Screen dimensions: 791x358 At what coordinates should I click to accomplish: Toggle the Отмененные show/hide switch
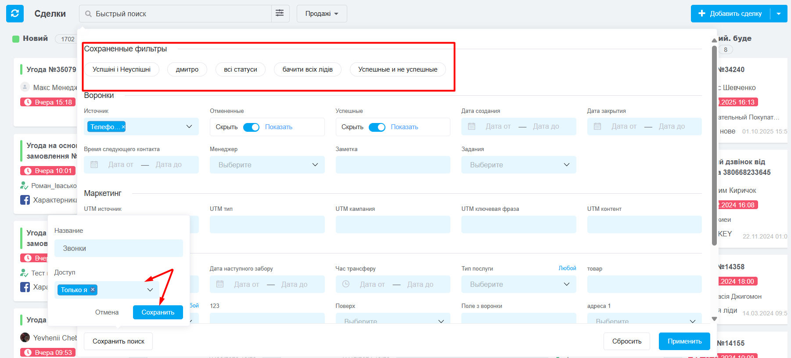[252, 127]
